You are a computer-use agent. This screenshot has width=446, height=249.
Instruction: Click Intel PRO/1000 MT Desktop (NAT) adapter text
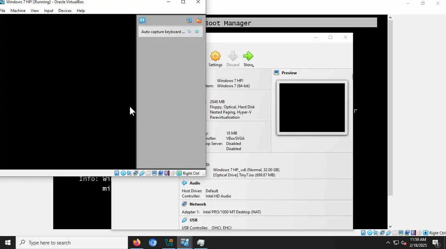click(x=232, y=212)
